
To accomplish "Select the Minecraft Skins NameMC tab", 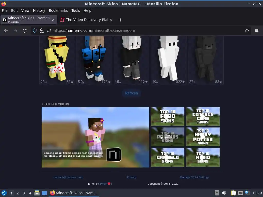I will point(29,20).
